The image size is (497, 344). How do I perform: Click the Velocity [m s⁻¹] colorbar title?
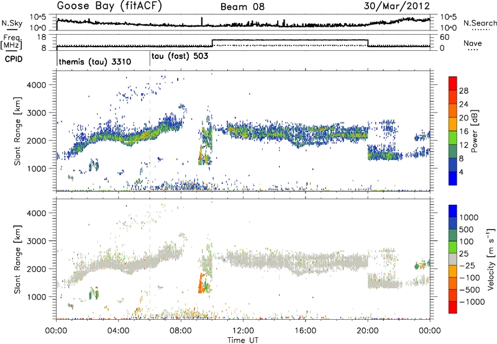pos(491,259)
